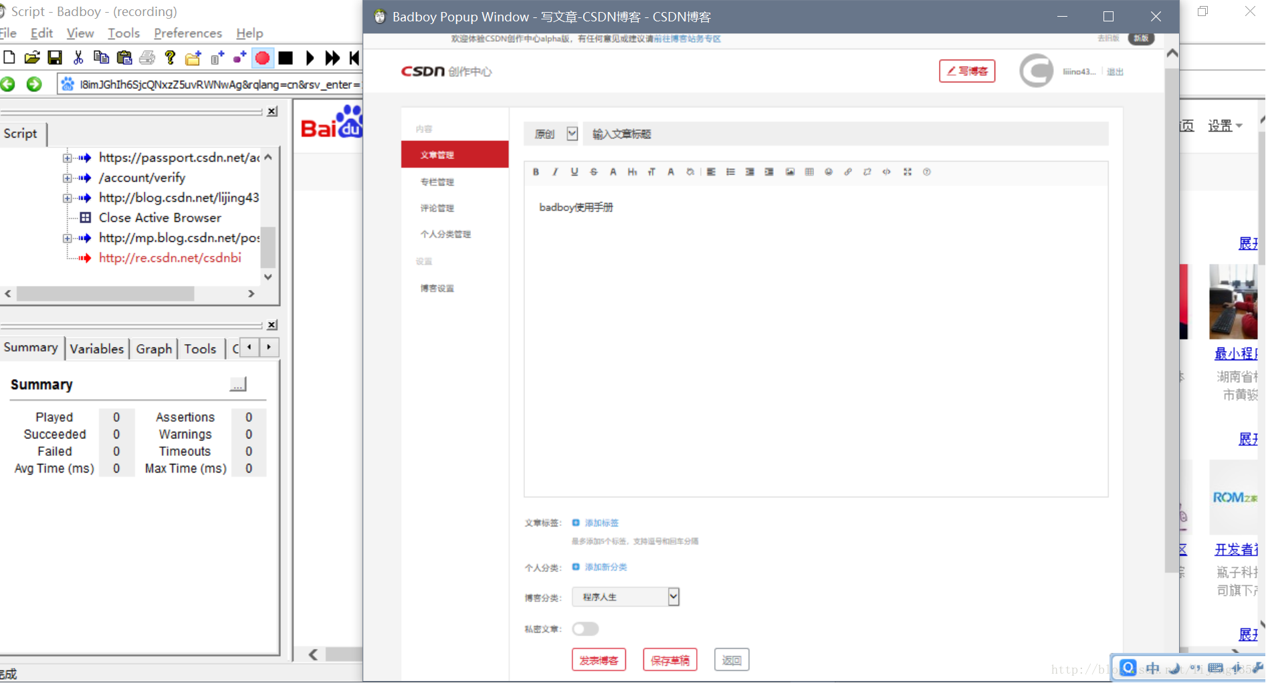
Task: Expand the blog.csdn.net/lijing43 script node
Action: [67, 198]
